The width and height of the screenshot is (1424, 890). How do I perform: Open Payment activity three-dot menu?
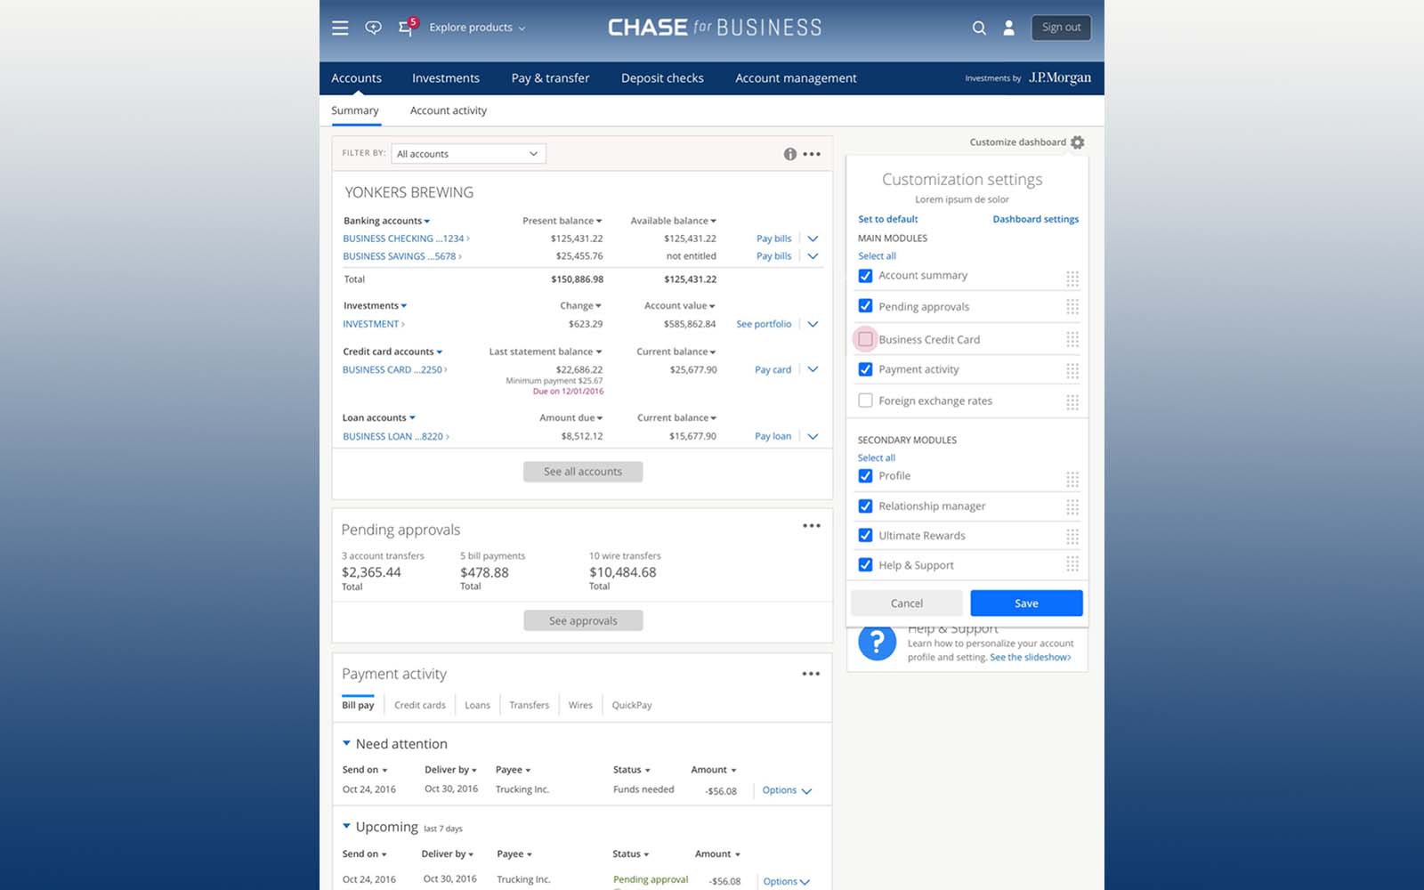(x=811, y=674)
